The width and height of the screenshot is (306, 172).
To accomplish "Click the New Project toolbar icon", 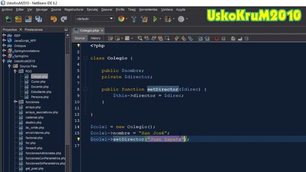I will pyautogui.click(x=18, y=19).
